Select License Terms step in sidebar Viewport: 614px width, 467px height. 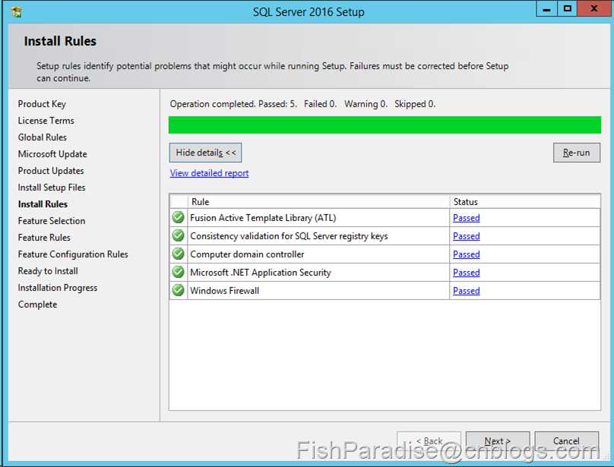coord(46,121)
